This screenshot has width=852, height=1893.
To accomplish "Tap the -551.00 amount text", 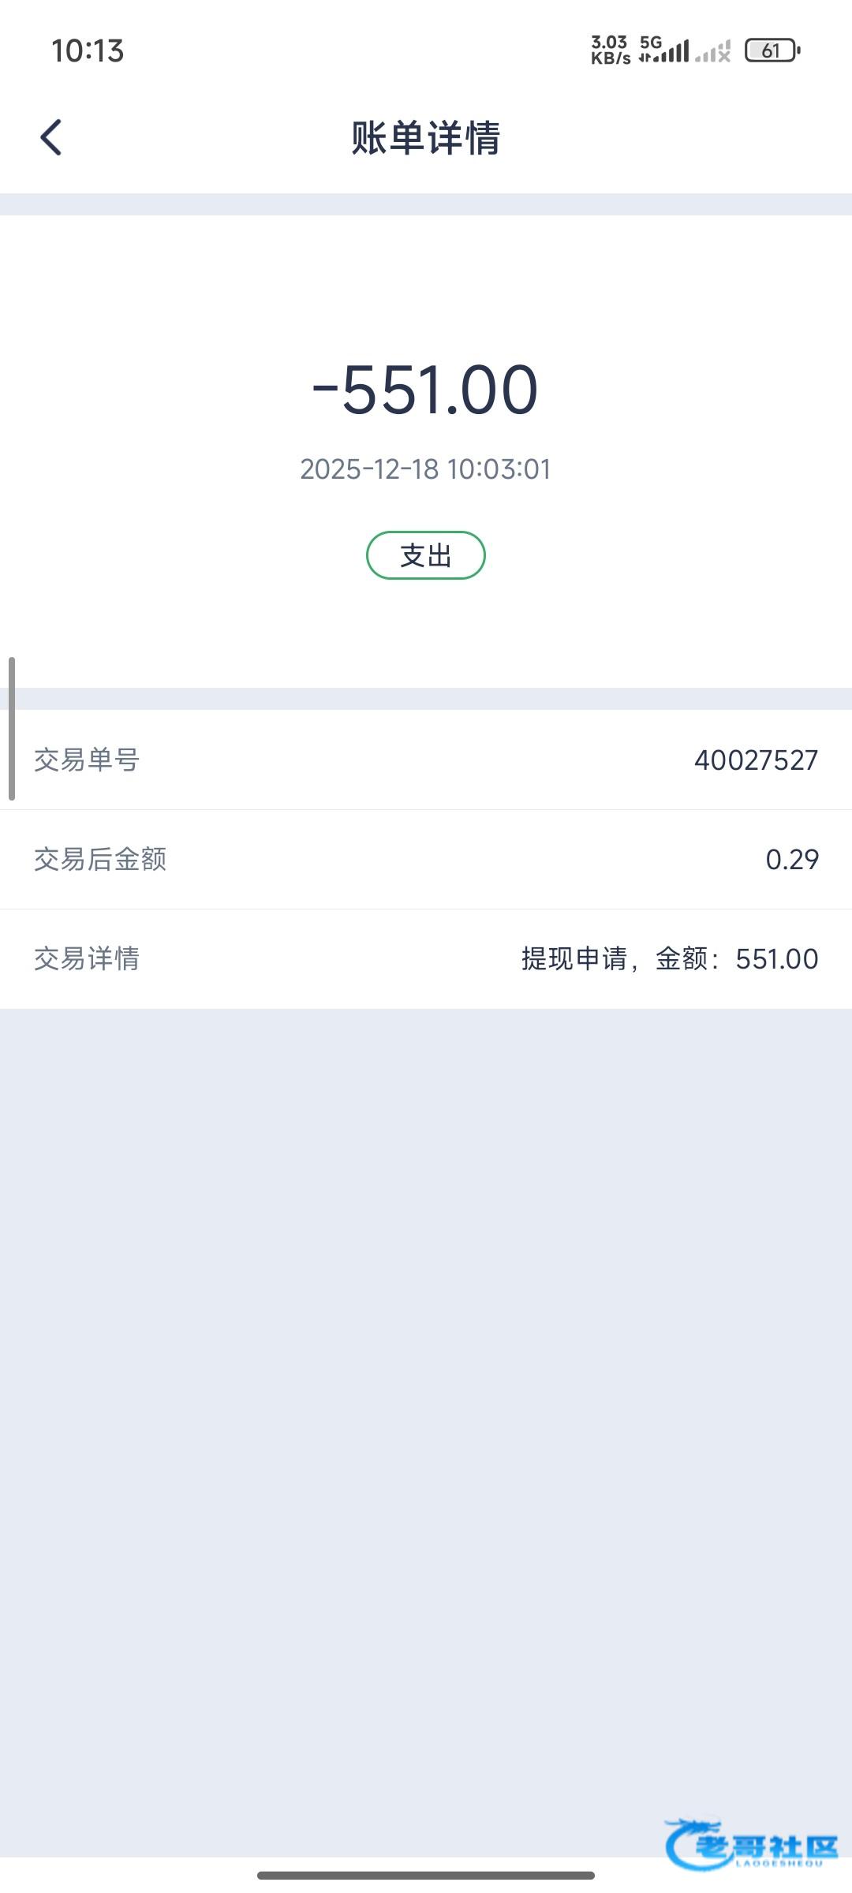I will pos(425,390).
